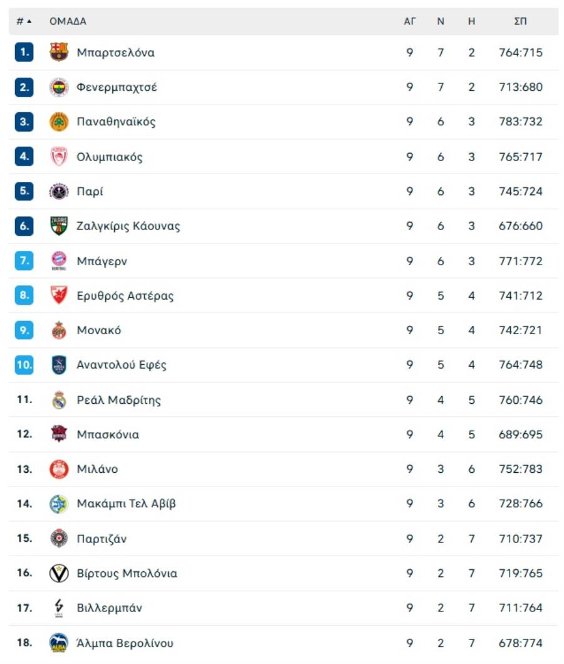Click the Olympiacos team logo
The image size is (564, 664).
pyautogui.click(x=59, y=157)
